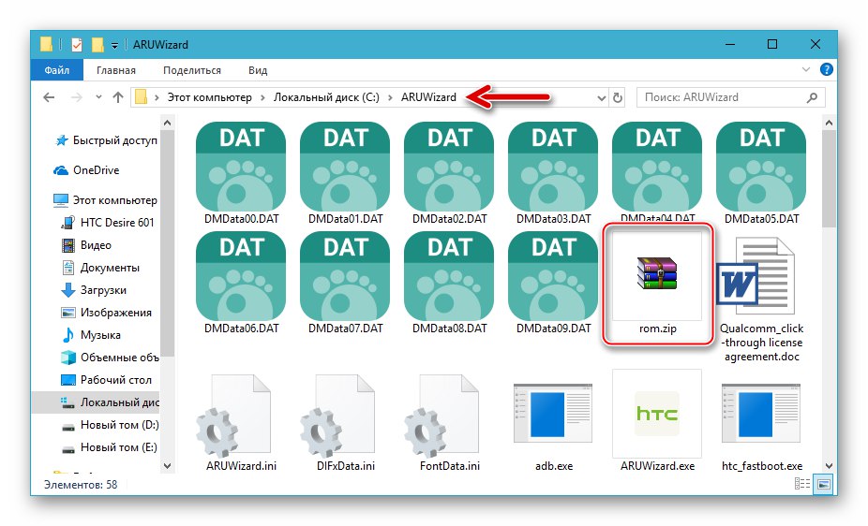Screen dimensions: 868x526
Task: Open the Вид ribbon tab
Action: [258, 70]
